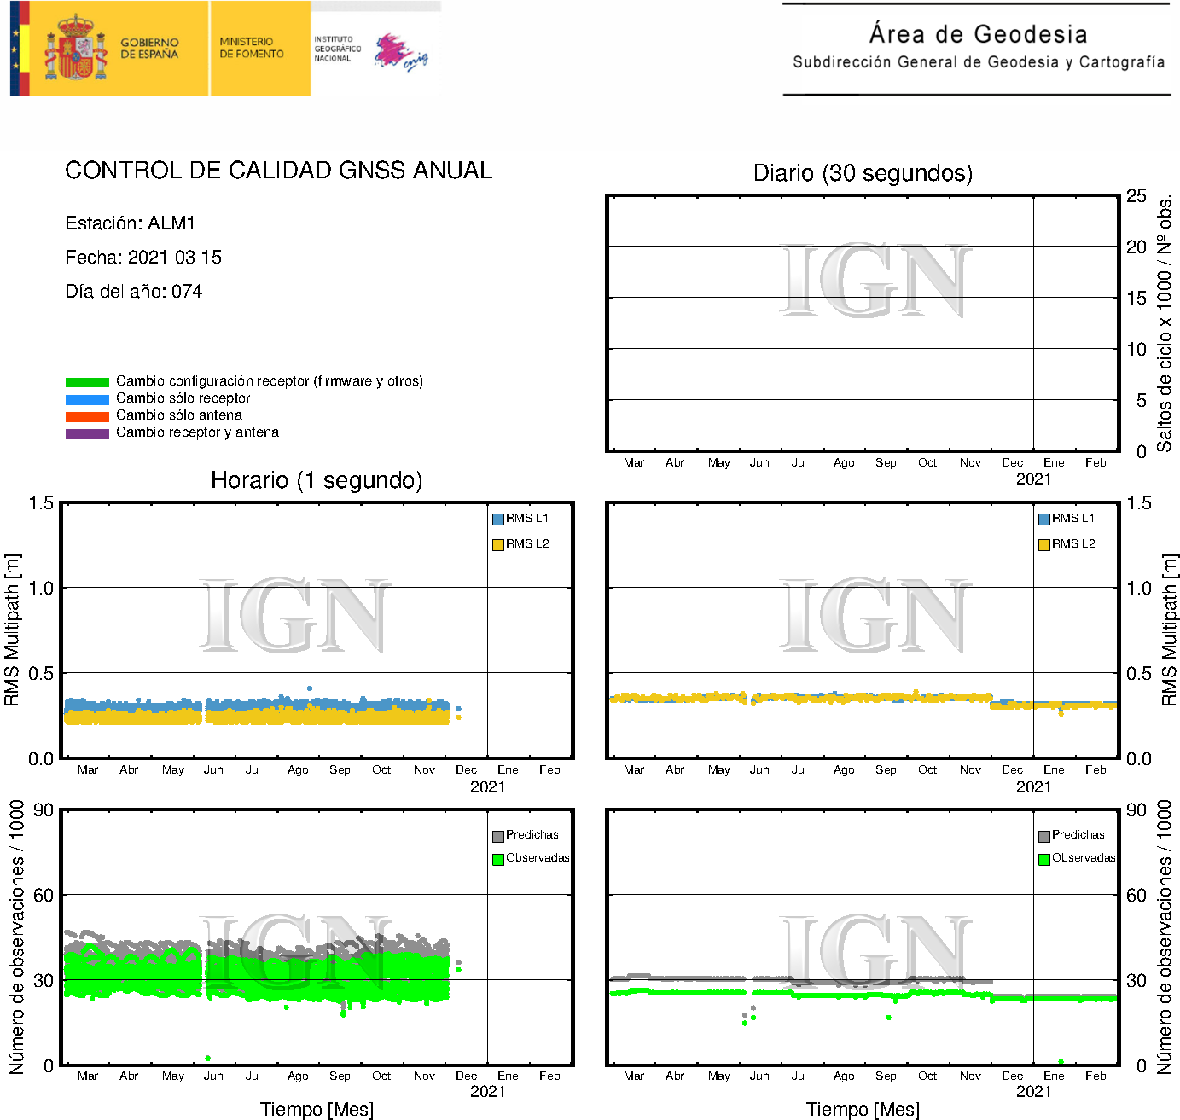Click the RMS L1 legend square in daily plot

pos(1043,519)
